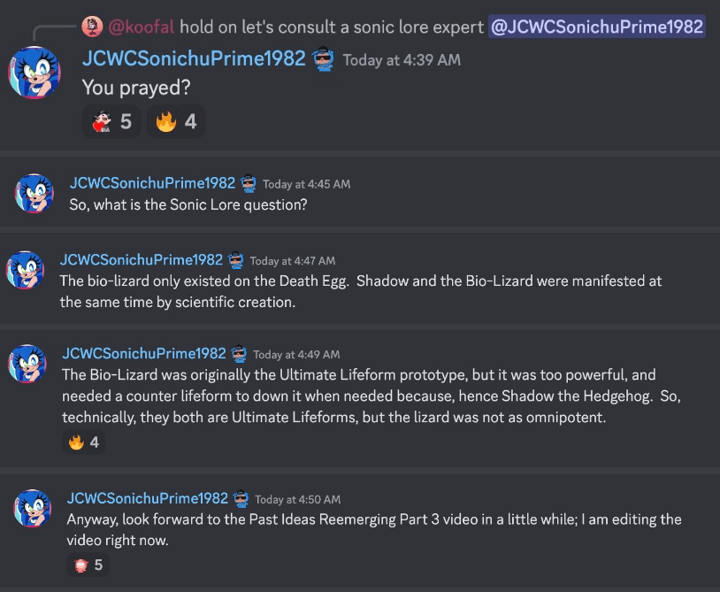Click the role badge icon on the 4:49 AM message
The height and width of the screenshot is (592, 720).
coord(240,354)
